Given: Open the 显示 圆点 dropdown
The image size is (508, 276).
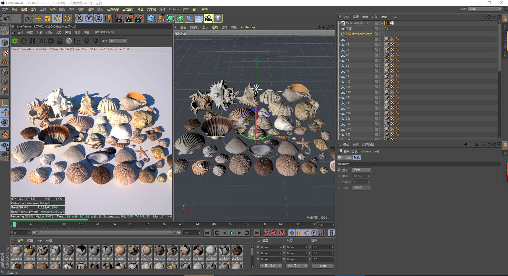Looking at the screenshot, I should (361, 170).
